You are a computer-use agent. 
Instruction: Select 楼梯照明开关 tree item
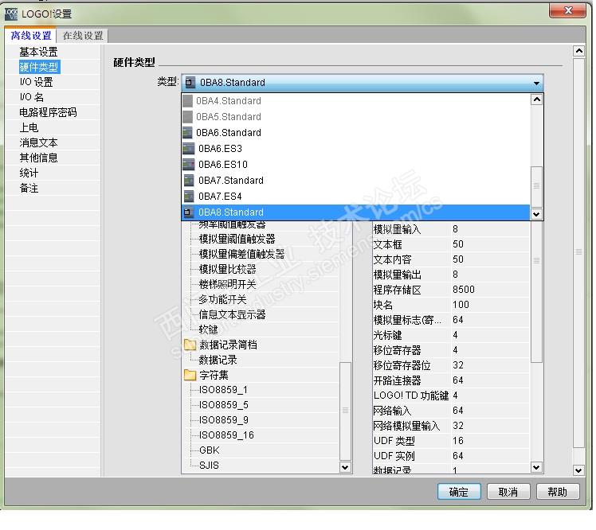coord(228,285)
